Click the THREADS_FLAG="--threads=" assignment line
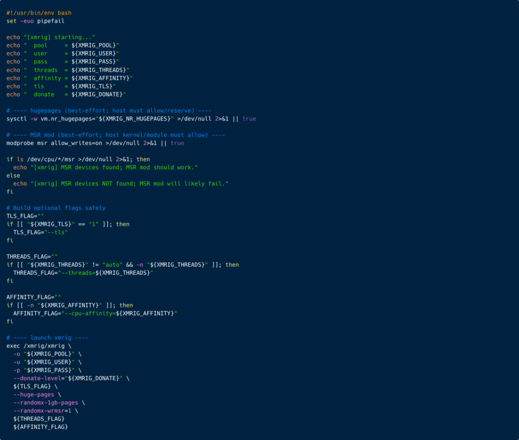This screenshot has height=440, width=519. 83,273
